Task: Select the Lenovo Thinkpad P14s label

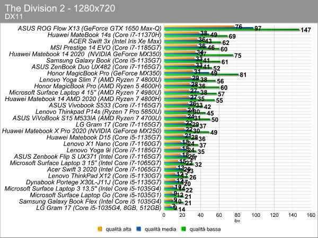Action: (99, 112)
